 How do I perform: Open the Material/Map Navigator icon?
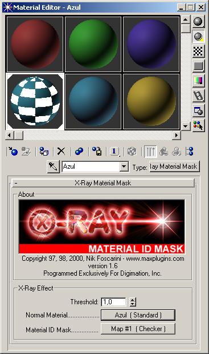point(190,151)
